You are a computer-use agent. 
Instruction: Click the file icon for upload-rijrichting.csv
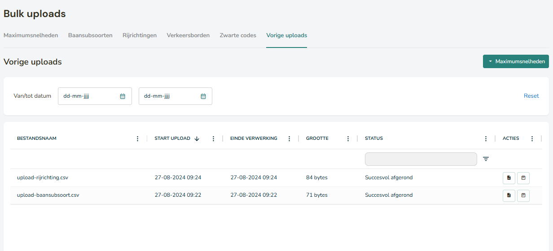(x=509, y=178)
